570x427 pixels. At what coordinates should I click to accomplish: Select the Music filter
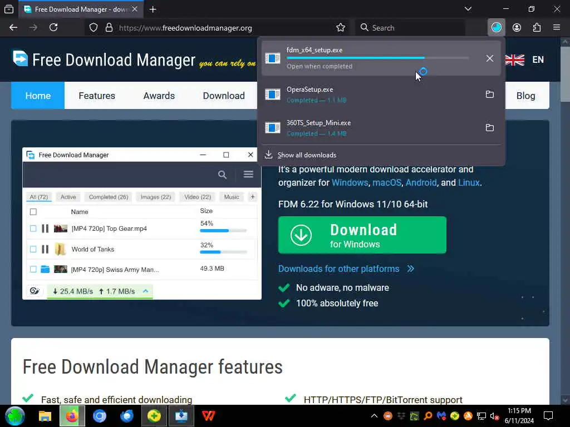coord(232,197)
